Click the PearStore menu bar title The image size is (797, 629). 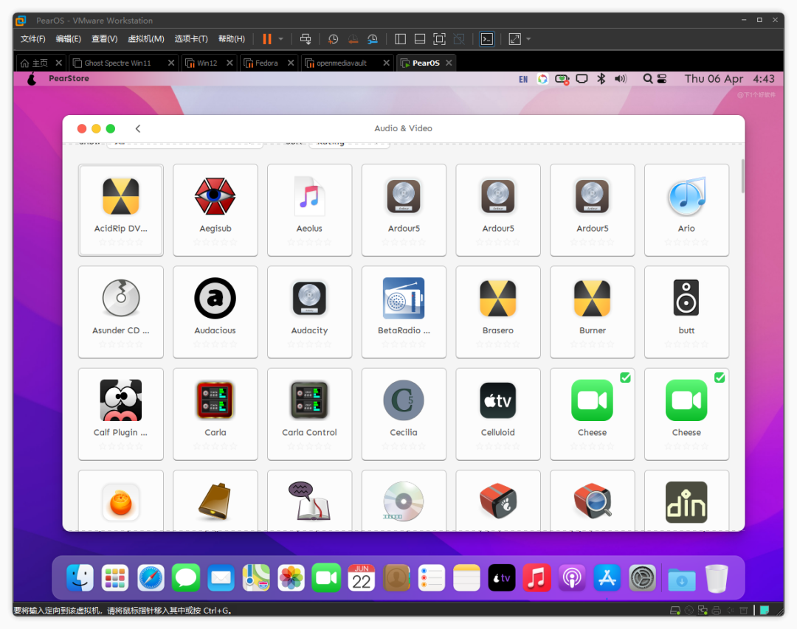[69, 79]
